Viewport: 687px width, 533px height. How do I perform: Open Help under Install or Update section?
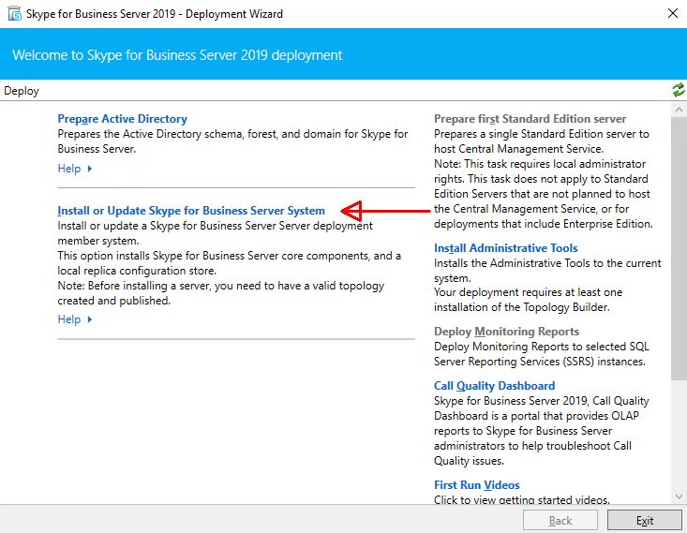coord(69,319)
